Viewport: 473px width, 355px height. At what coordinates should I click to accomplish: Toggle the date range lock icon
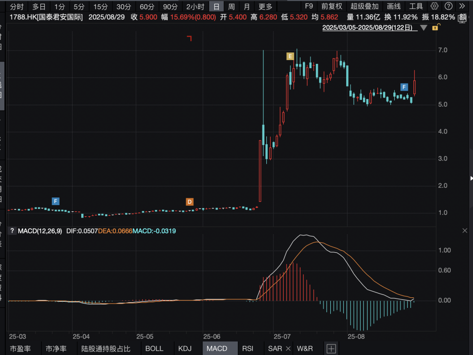pos(436,28)
